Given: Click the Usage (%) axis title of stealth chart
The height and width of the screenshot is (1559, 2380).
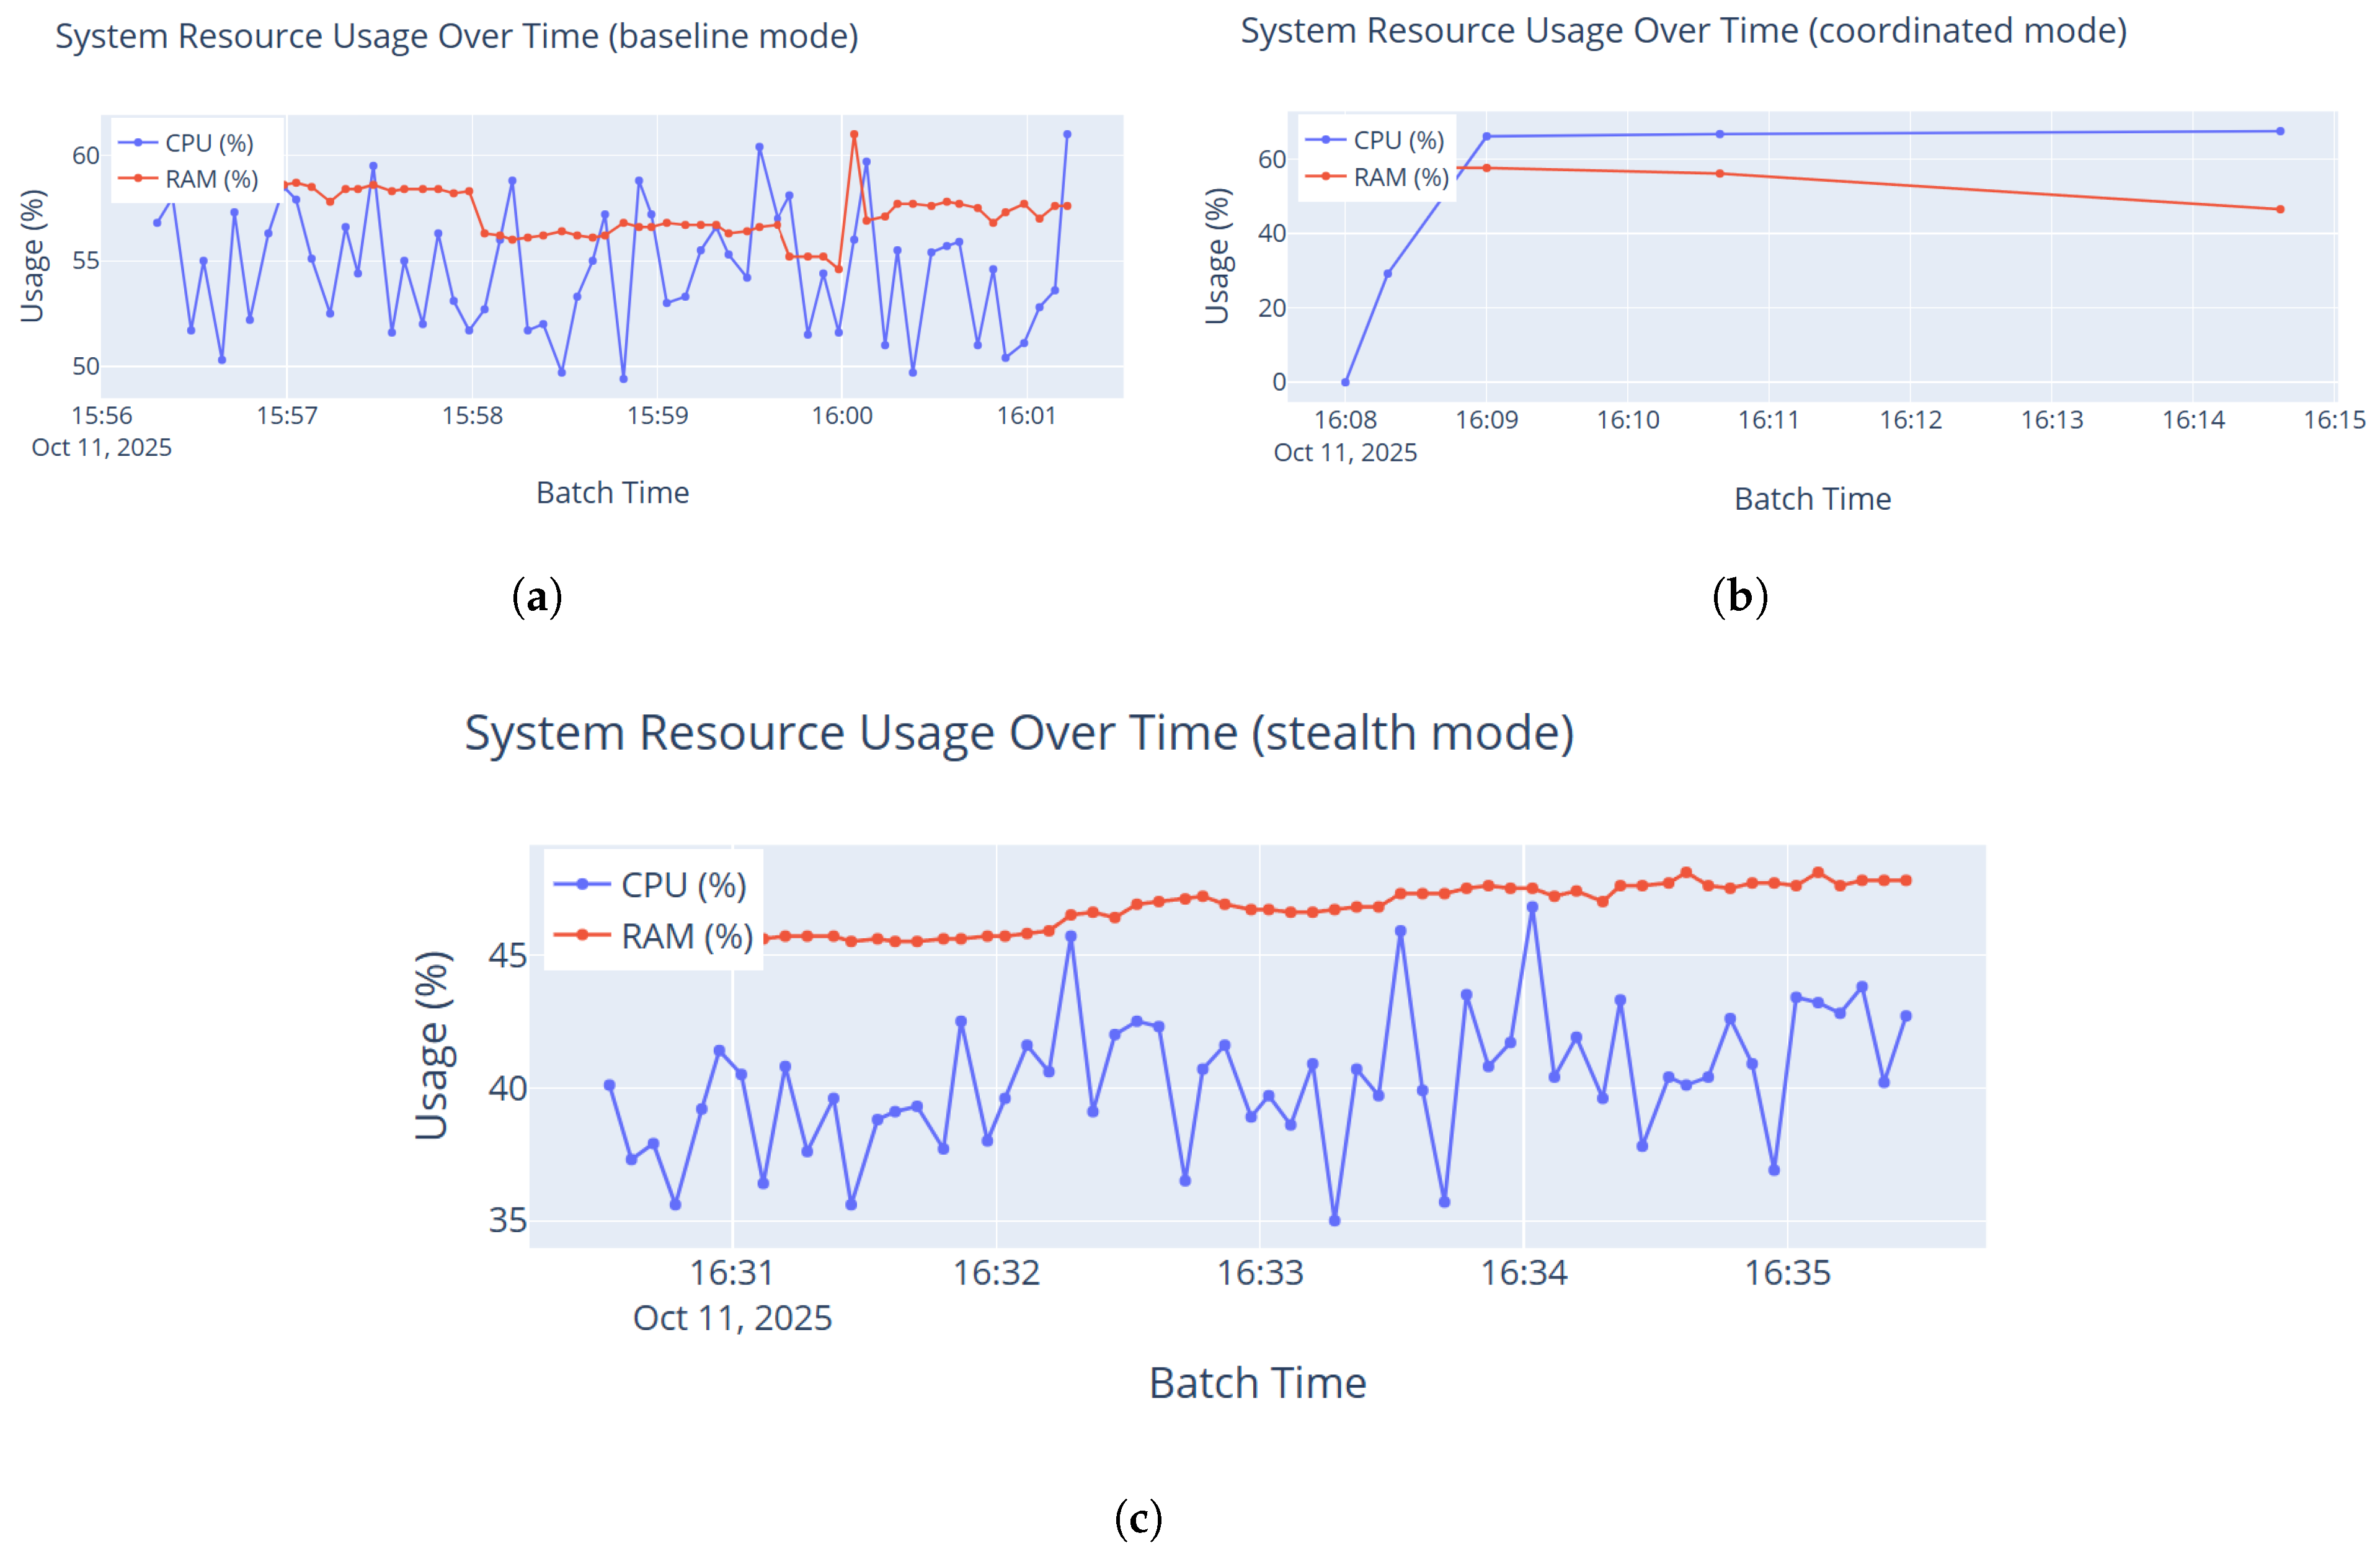Looking at the screenshot, I should (433, 1045).
